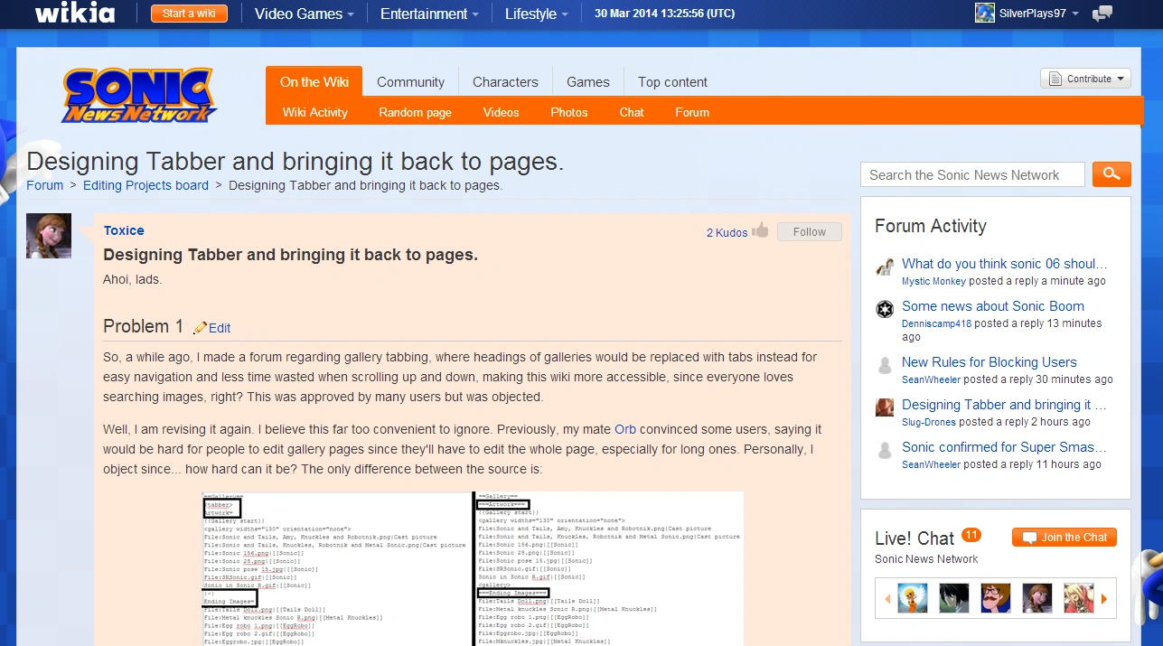Open the Editing Projects board link
Viewport: 1163px width, 646px height.
pos(145,185)
